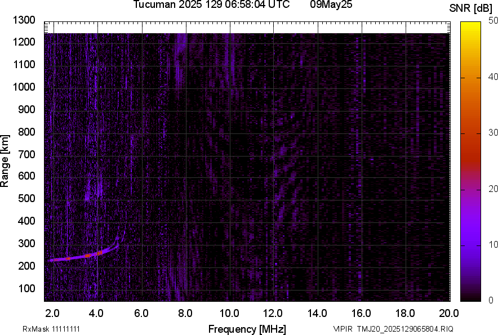
Task: Click the colorbar value '10'
Action: coord(493,244)
